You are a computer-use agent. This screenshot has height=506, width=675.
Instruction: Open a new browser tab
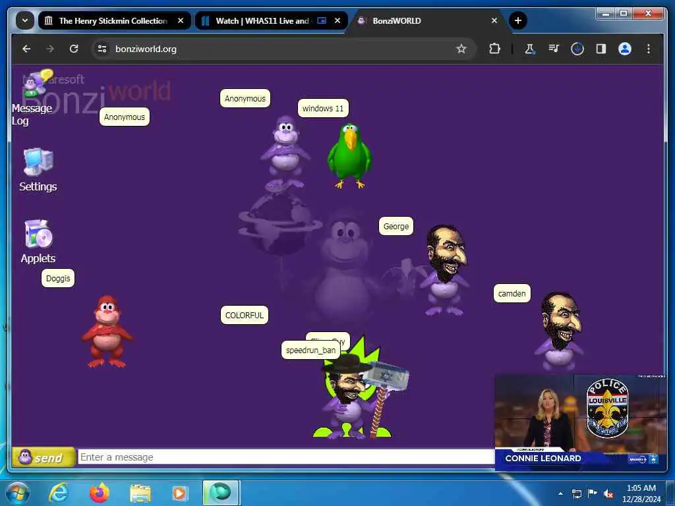click(x=518, y=20)
